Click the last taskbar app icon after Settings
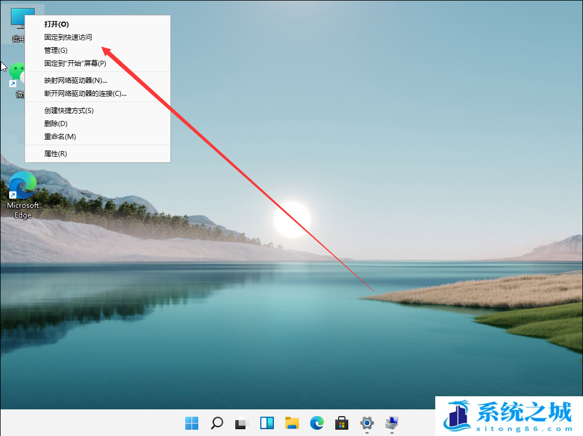 392,423
